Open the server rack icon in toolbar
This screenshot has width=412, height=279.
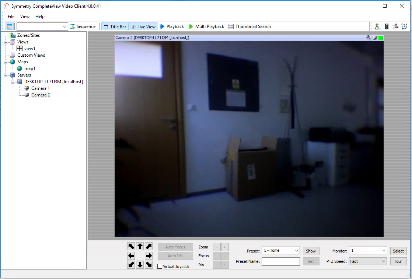(x=386, y=27)
